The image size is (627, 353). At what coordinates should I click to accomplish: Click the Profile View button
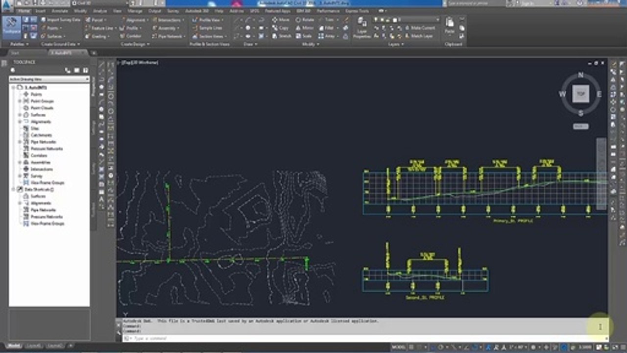point(209,20)
